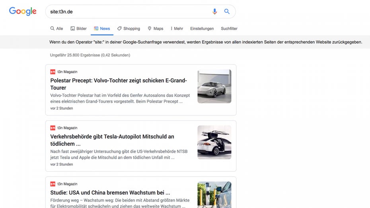370x208 pixels.
Task: Click the charging station thumbnail
Action: point(214,195)
